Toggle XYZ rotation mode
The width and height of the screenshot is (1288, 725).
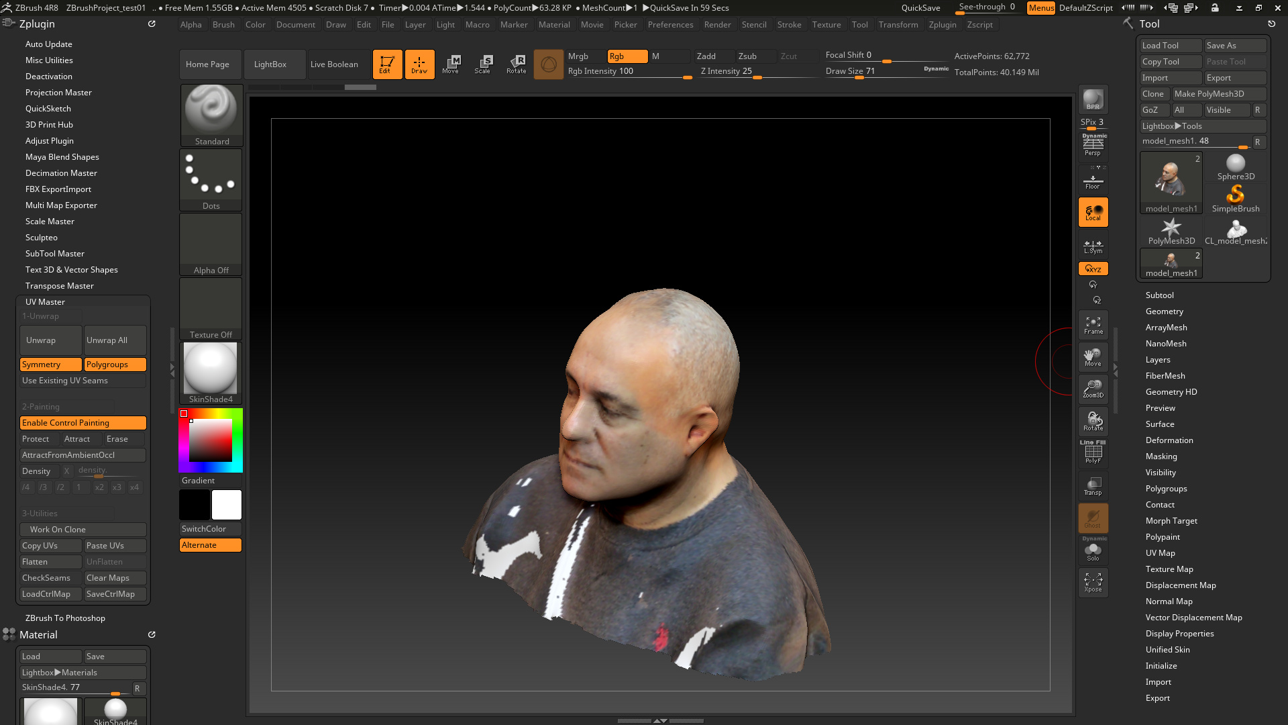pyautogui.click(x=1093, y=269)
